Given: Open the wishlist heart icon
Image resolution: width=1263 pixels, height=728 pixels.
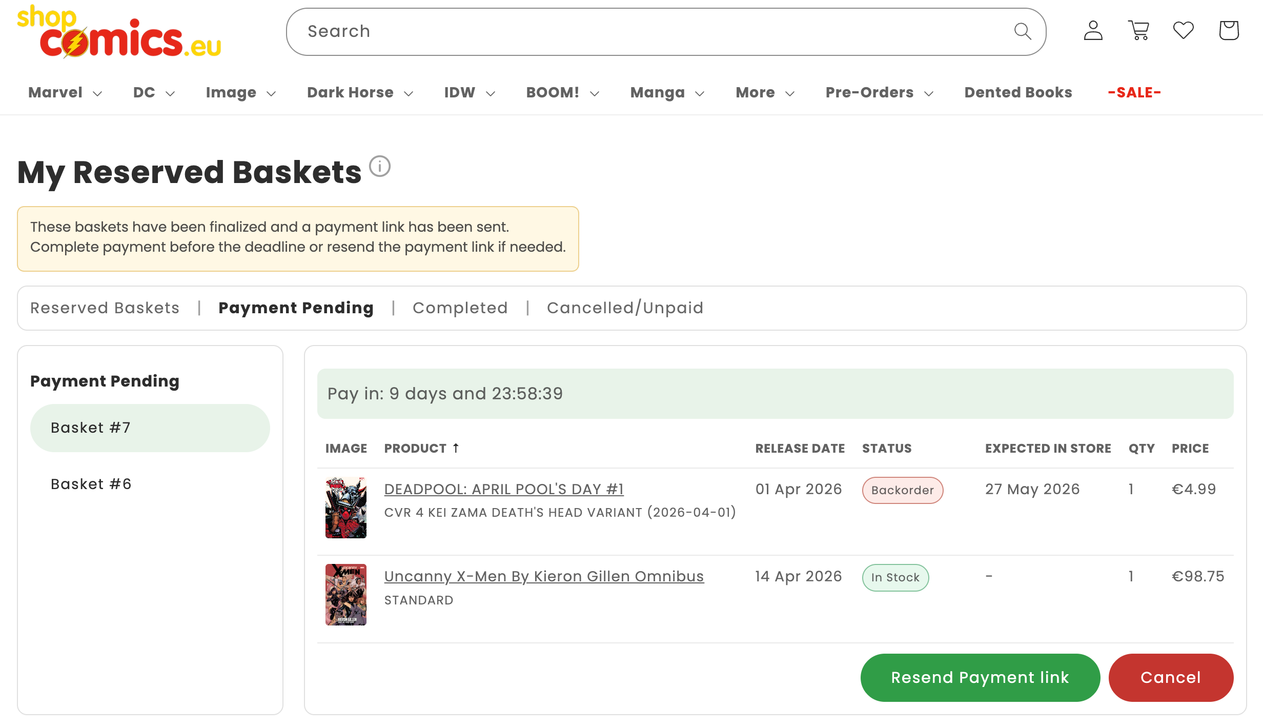Looking at the screenshot, I should coord(1184,31).
